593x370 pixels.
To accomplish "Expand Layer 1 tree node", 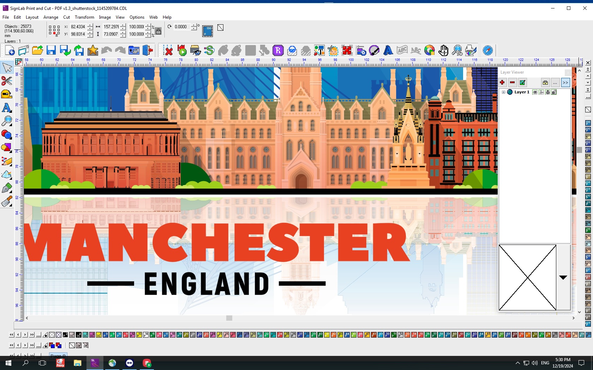I will (x=504, y=92).
